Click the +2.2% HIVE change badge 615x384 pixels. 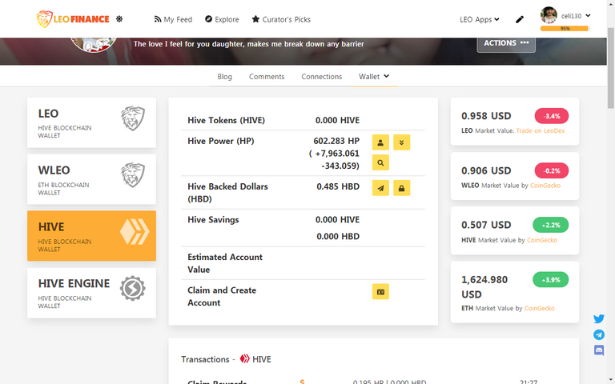click(551, 225)
